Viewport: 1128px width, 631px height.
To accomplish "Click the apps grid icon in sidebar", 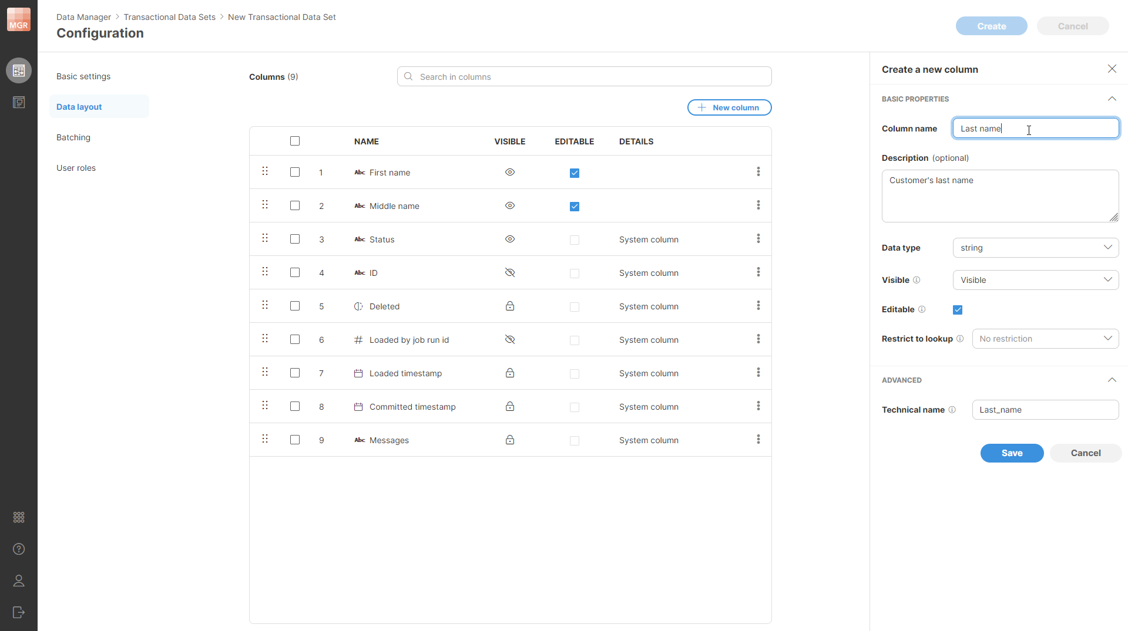I will [19, 517].
